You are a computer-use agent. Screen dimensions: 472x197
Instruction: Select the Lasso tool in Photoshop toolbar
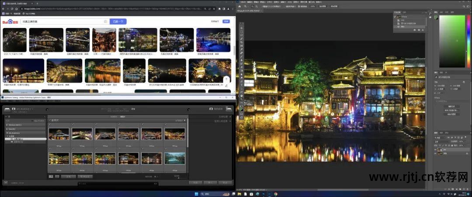coord(242,35)
